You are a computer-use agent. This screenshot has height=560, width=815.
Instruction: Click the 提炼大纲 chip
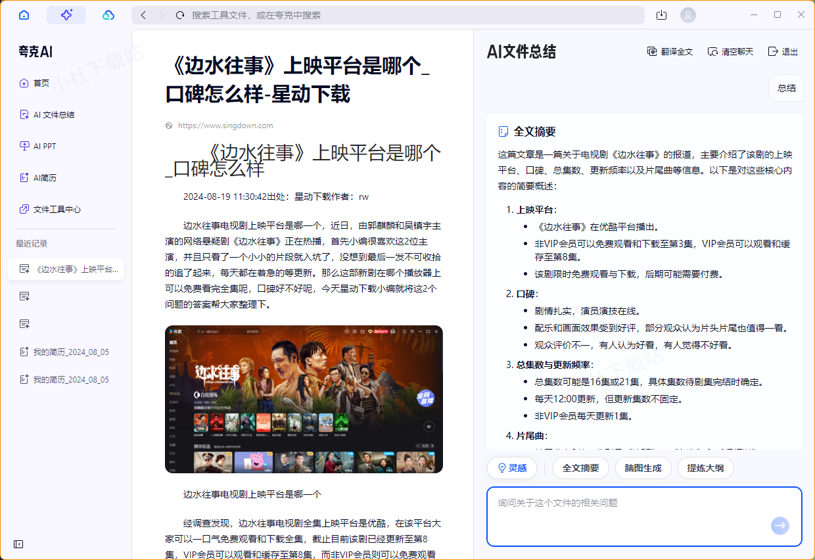coord(705,468)
